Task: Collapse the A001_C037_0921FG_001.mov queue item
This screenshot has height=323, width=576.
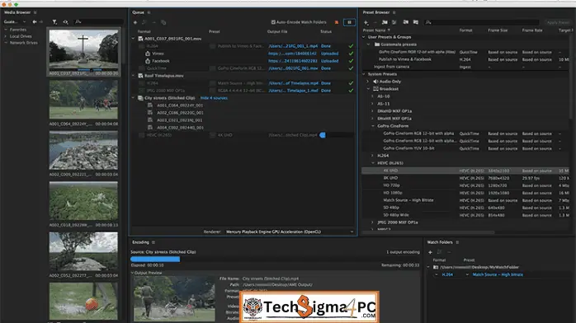Action: coord(134,39)
